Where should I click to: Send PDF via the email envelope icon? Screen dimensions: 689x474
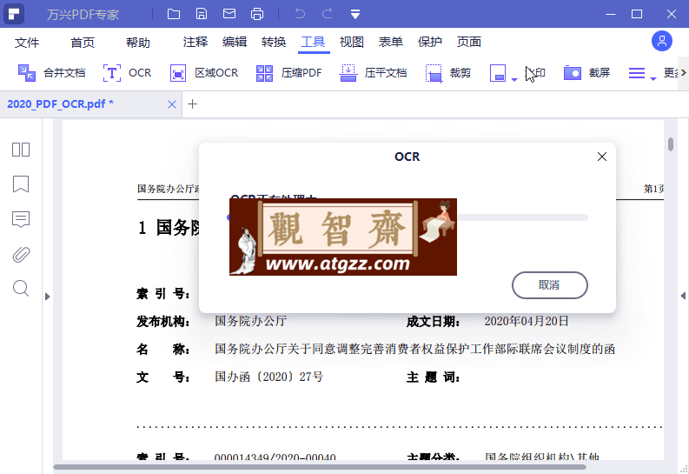tap(229, 14)
